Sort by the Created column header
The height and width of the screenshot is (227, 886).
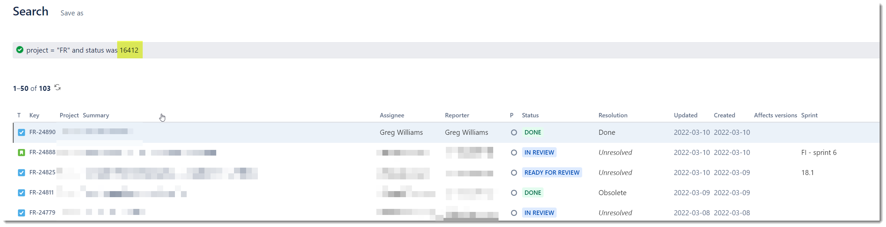click(725, 115)
